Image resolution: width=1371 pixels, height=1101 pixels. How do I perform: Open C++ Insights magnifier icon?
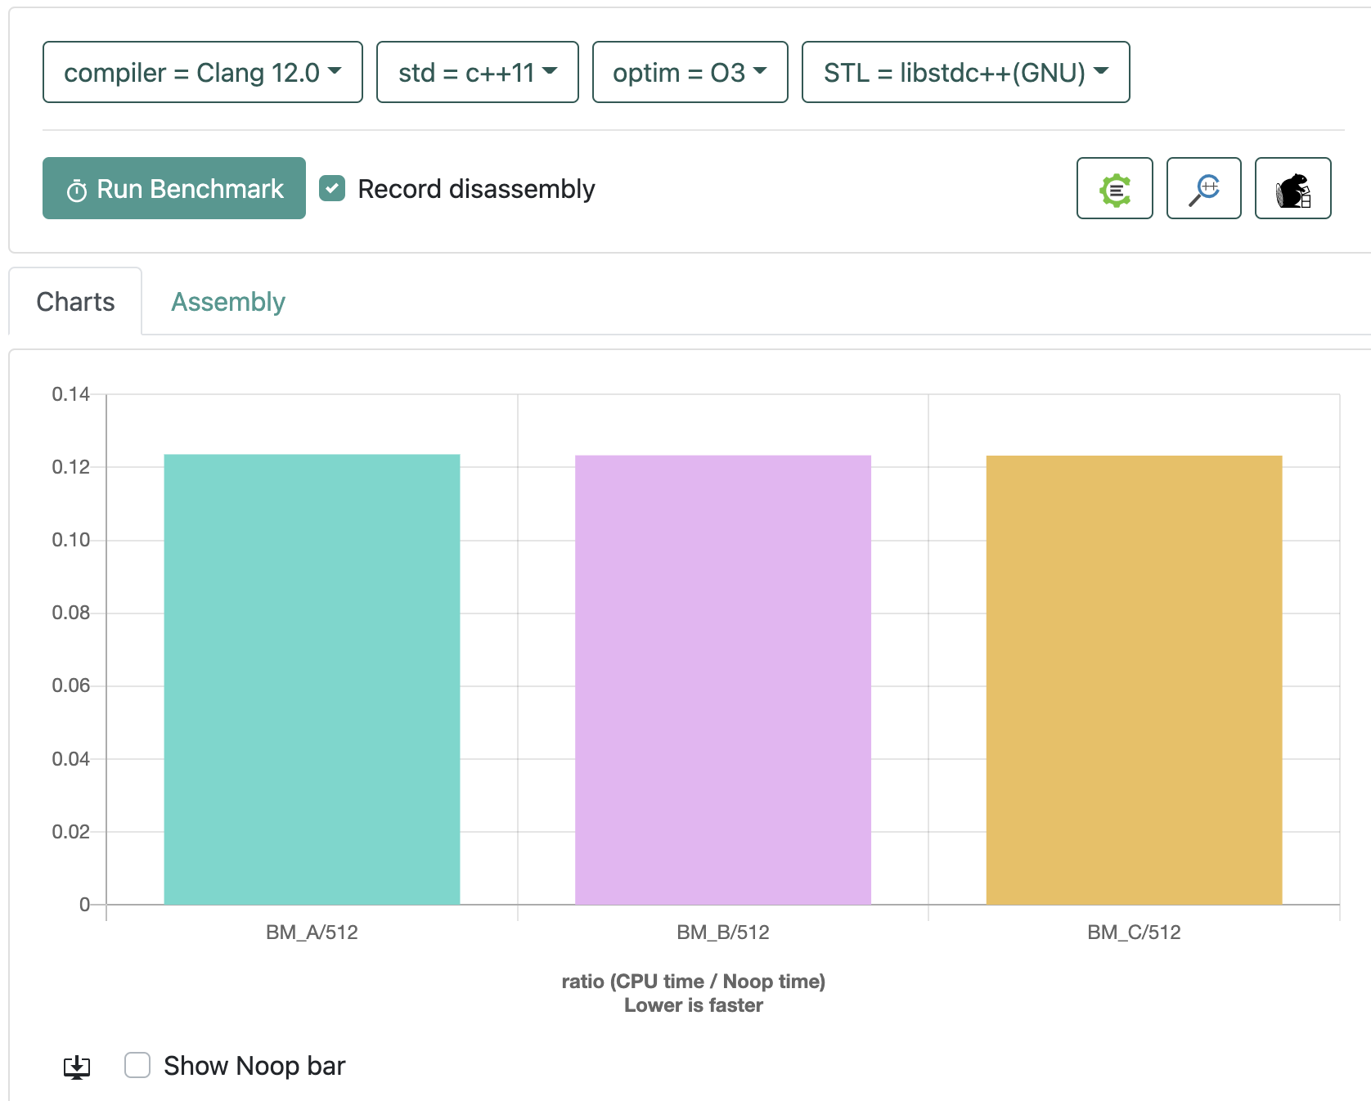pyautogui.click(x=1204, y=188)
